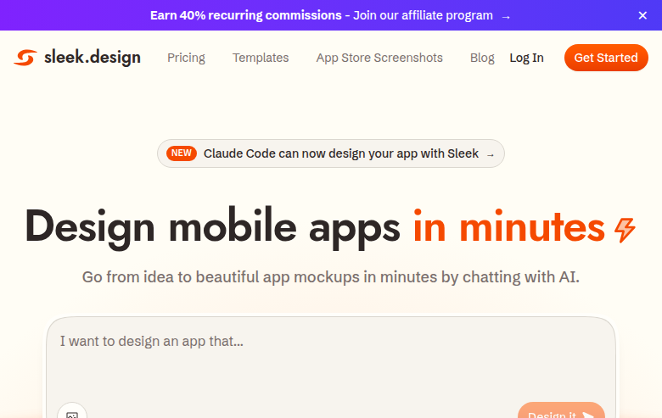Click the arrow in the Claude Code pill
This screenshot has height=418, width=662.
coord(491,155)
